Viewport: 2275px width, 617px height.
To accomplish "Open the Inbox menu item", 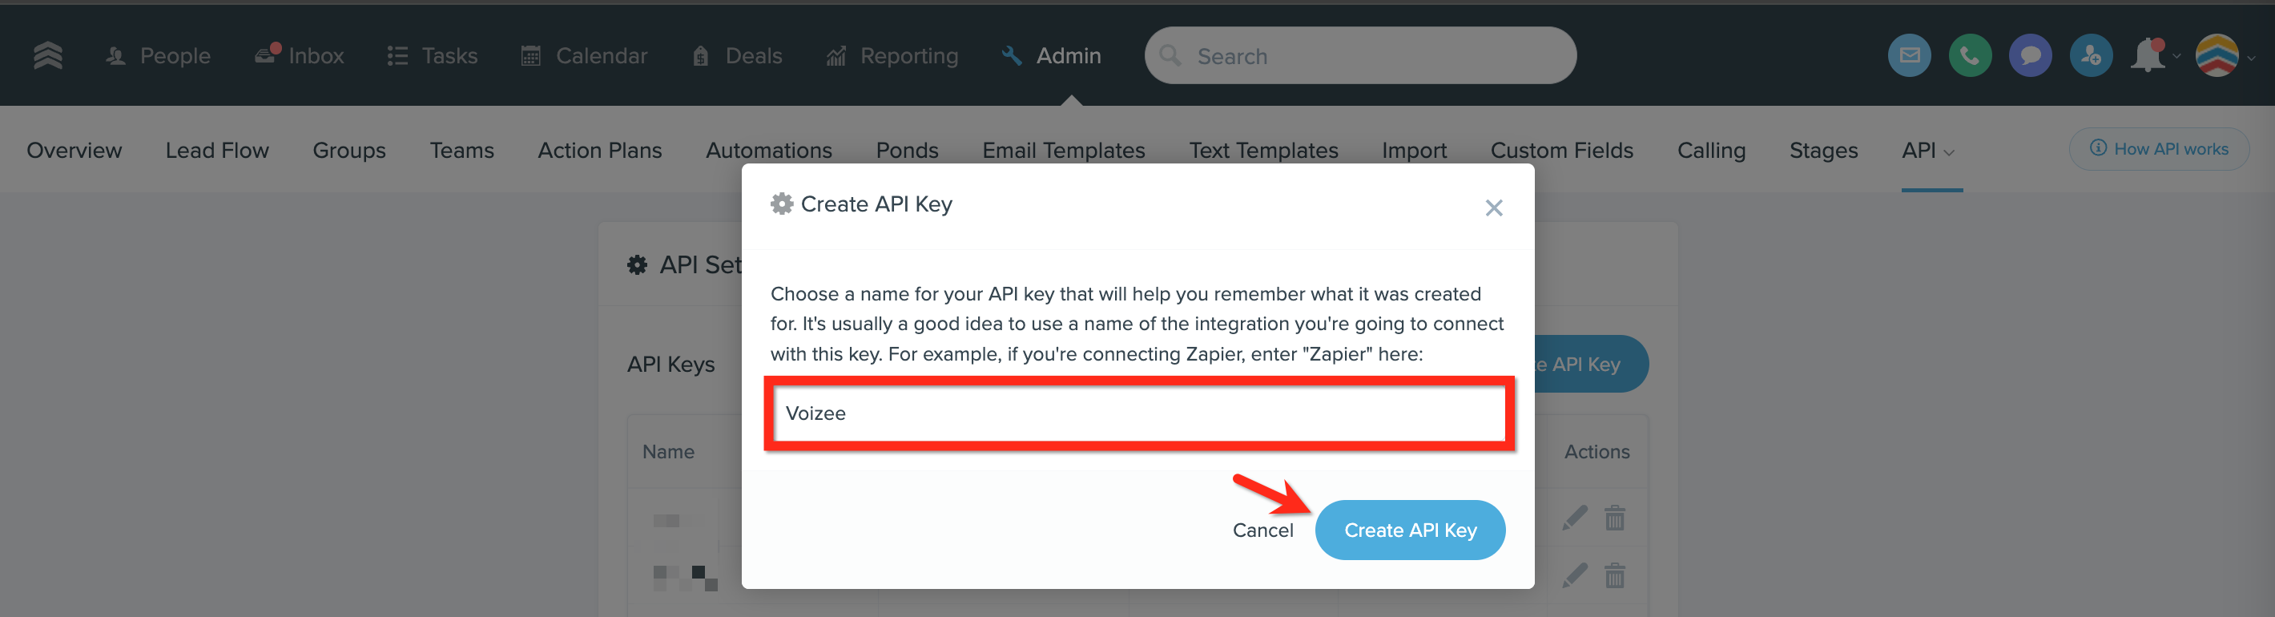I will tap(300, 55).
